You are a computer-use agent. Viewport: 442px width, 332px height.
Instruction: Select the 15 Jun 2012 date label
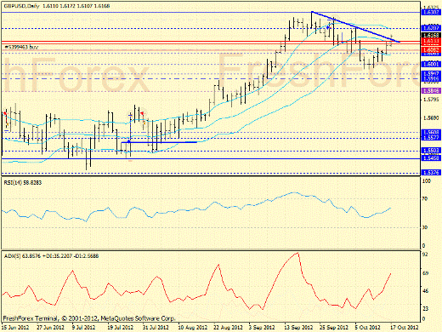pyautogui.click(x=15, y=327)
